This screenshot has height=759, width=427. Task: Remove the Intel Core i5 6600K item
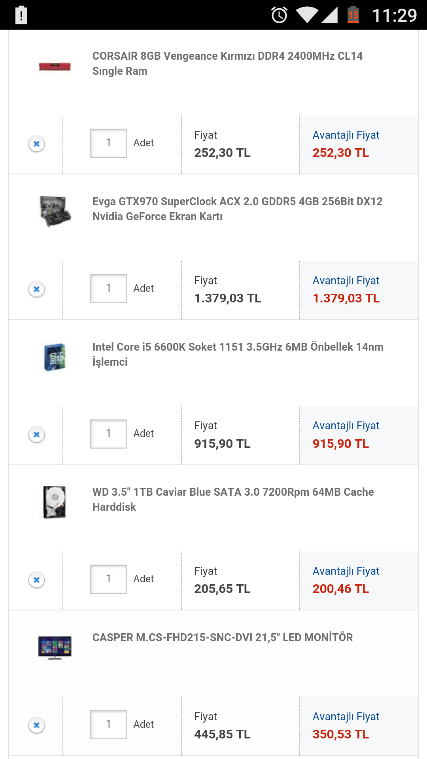pyautogui.click(x=36, y=434)
